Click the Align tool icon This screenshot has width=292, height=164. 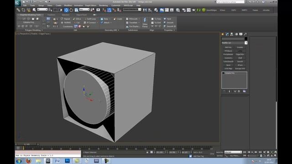(150, 10)
